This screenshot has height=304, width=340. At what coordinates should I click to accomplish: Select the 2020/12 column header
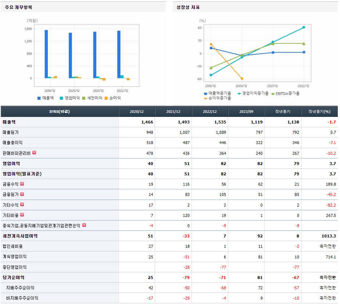(137, 111)
